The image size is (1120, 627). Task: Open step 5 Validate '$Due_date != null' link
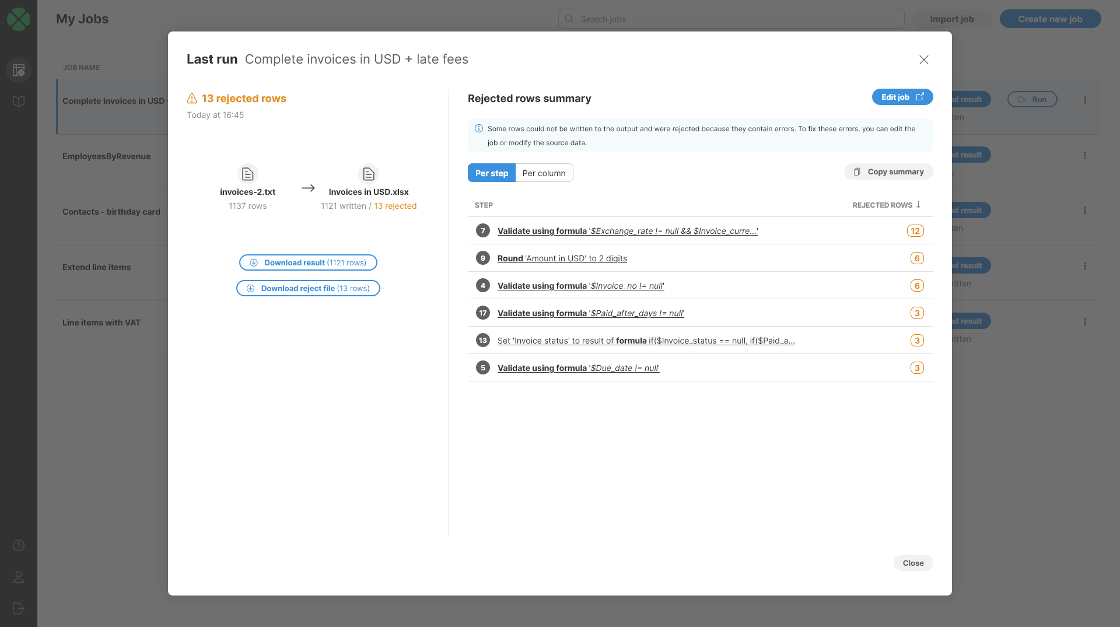(578, 368)
